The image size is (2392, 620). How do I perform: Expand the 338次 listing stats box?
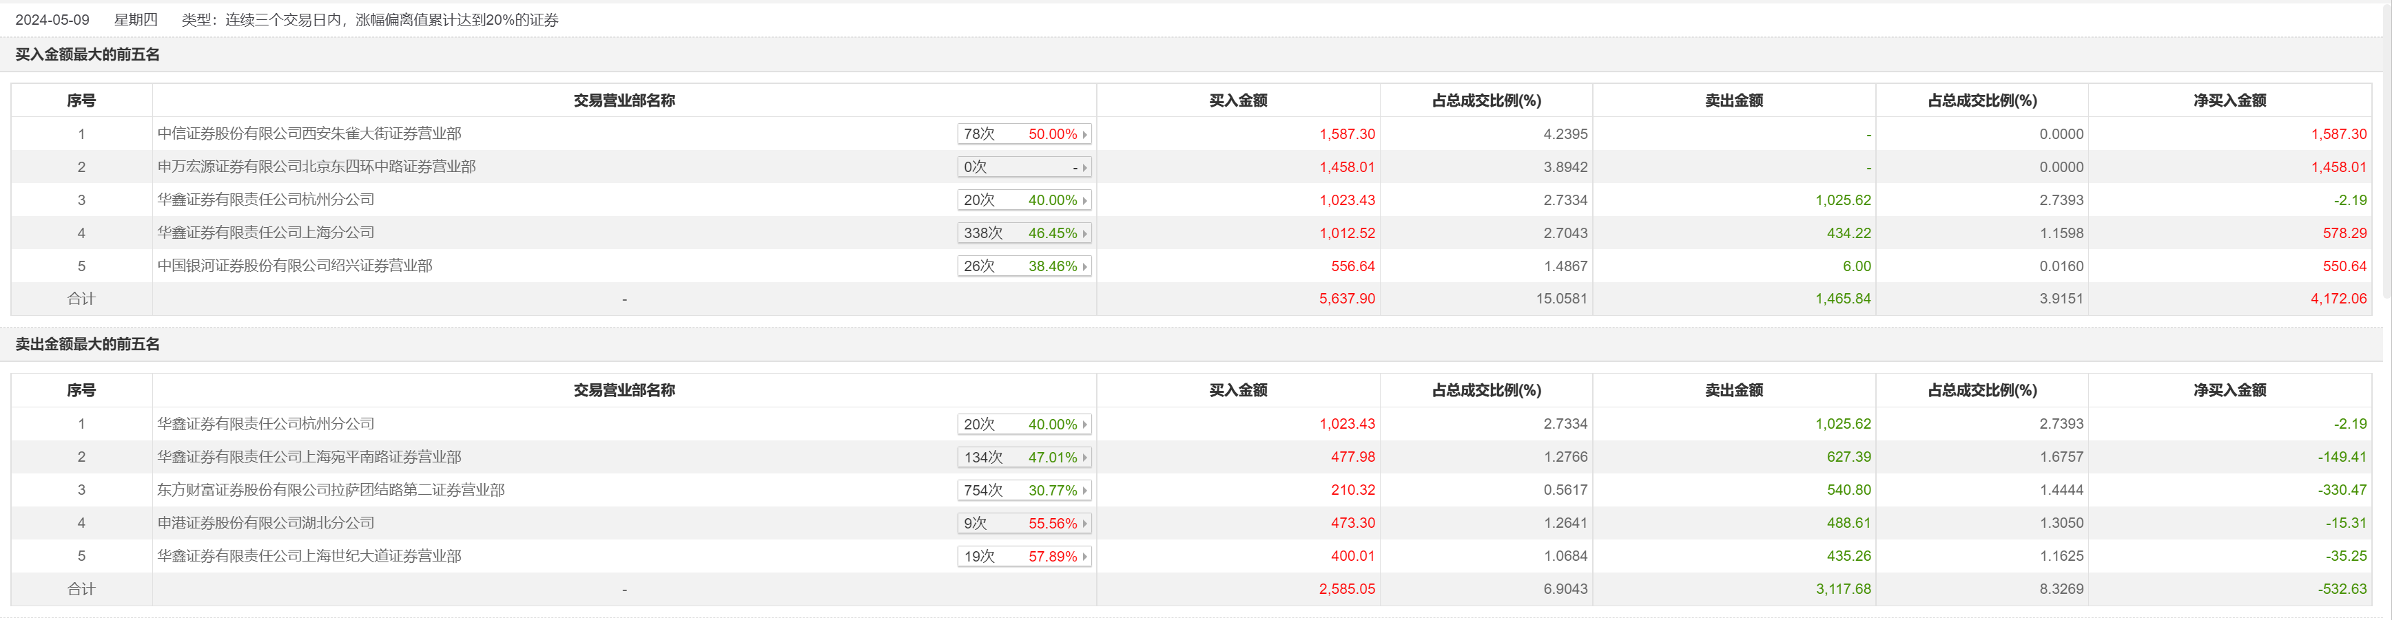tap(1022, 234)
